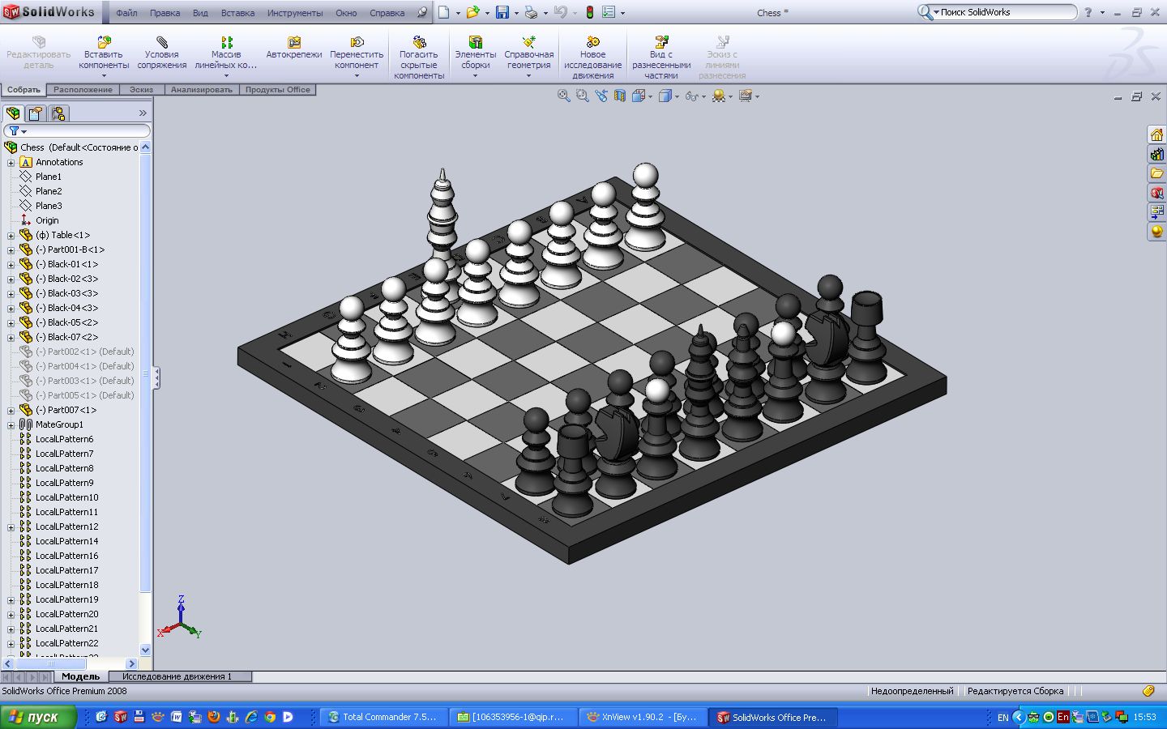Expand the Annotations folder in tree
1167x729 pixels.
tap(9, 162)
